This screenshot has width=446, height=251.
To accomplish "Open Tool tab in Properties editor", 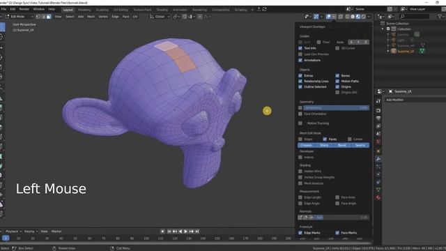I will coord(378,101).
